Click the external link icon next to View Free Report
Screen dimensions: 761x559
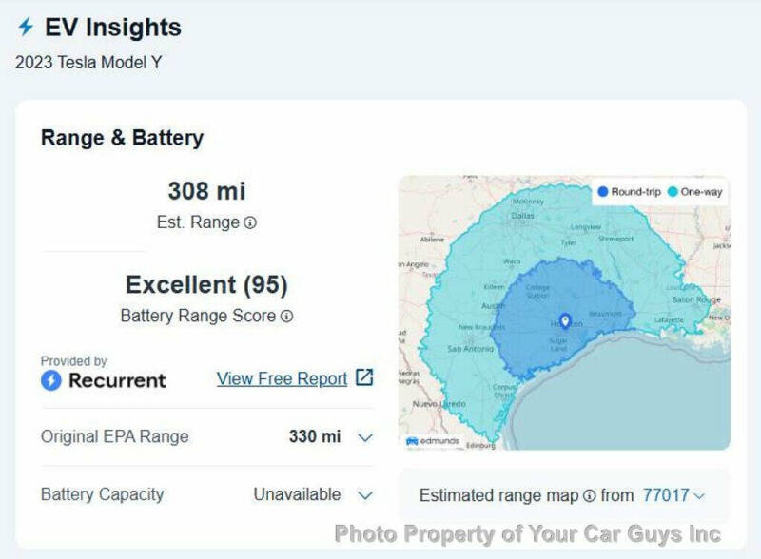(x=364, y=377)
